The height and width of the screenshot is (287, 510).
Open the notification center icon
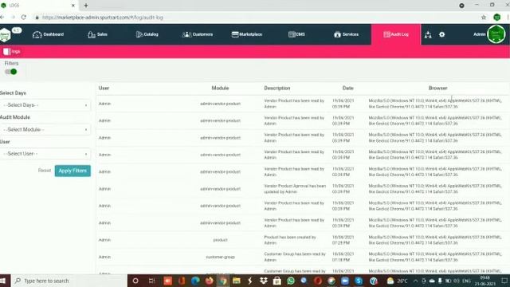pos(504,281)
